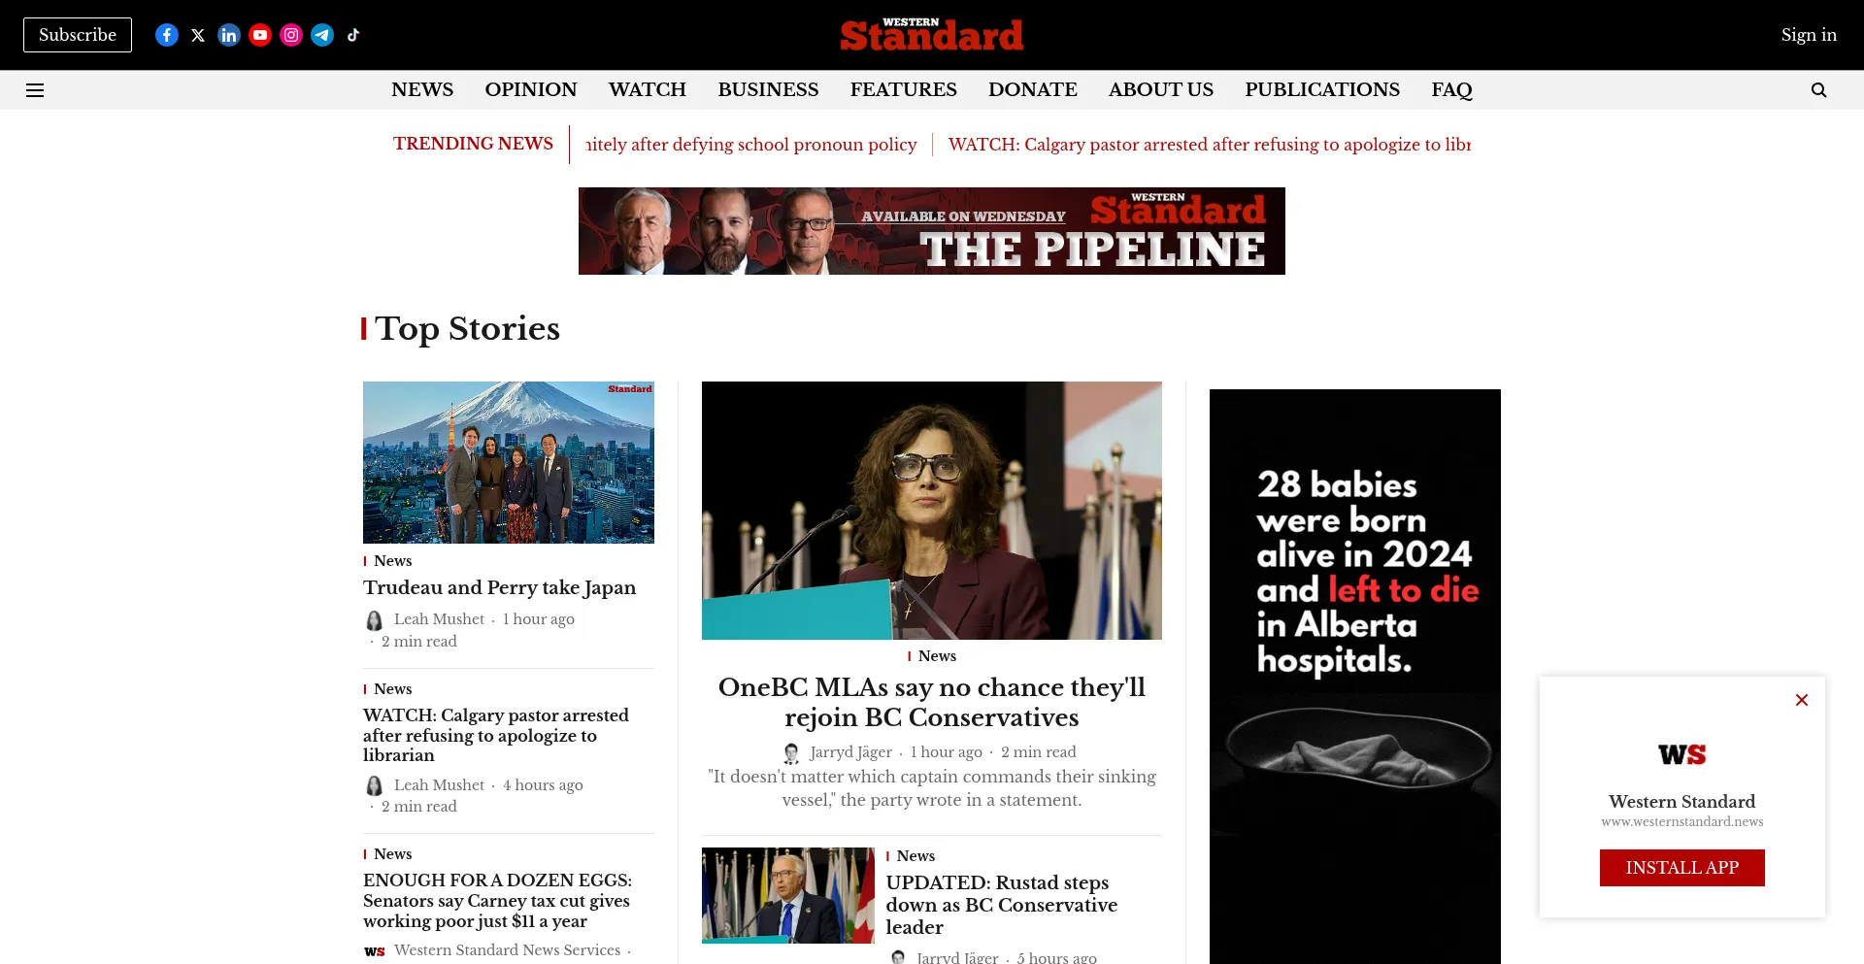Viewport: 1864px width, 964px height.
Task: Open the Telegram social icon
Action: click(322, 35)
